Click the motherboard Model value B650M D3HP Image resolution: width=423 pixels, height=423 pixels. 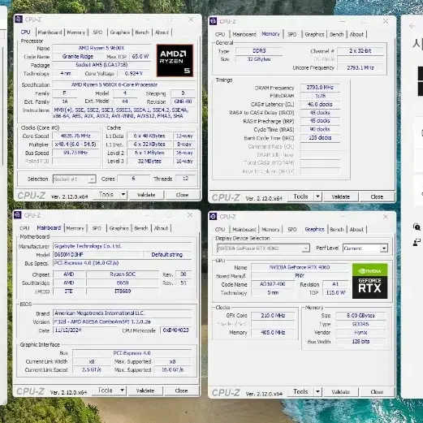pos(97,255)
